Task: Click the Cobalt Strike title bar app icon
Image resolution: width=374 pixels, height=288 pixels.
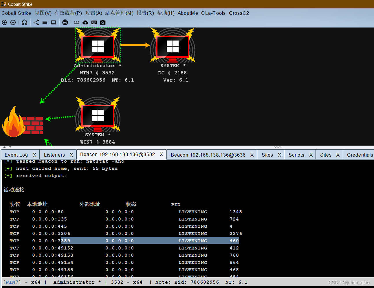Action: (3, 4)
